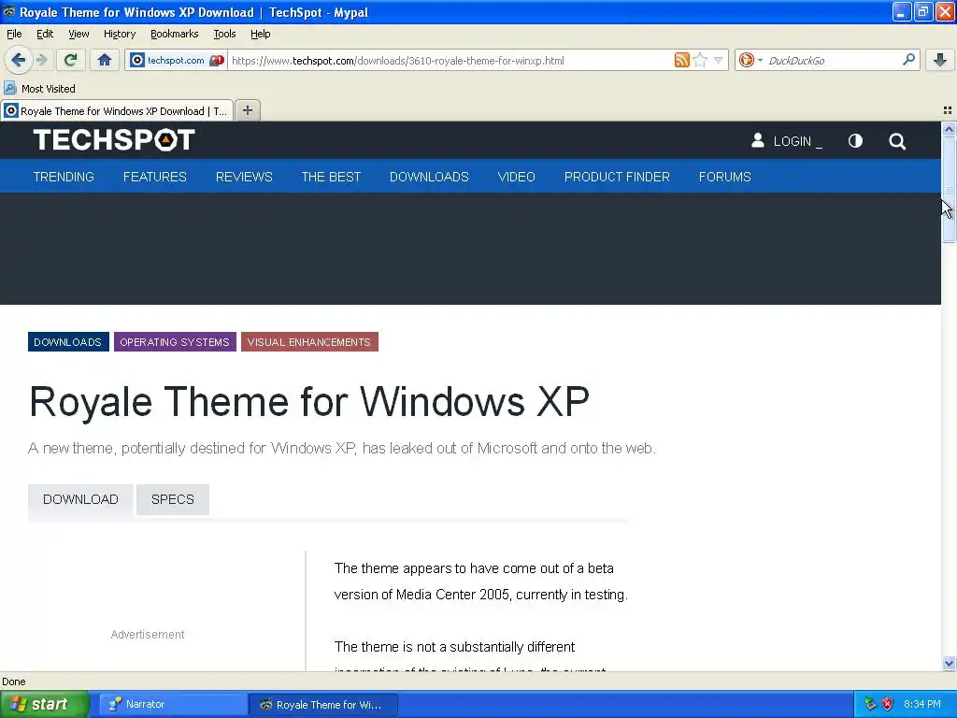Open FORUMS nav item
This screenshot has height=718, width=957.
[x=724, y=177]
